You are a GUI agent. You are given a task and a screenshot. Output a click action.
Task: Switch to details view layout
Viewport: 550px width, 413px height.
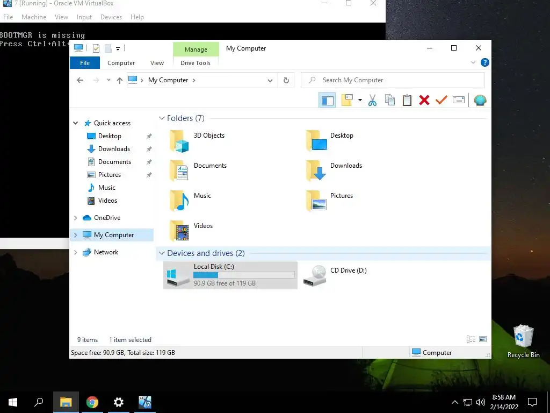(471, 339)
